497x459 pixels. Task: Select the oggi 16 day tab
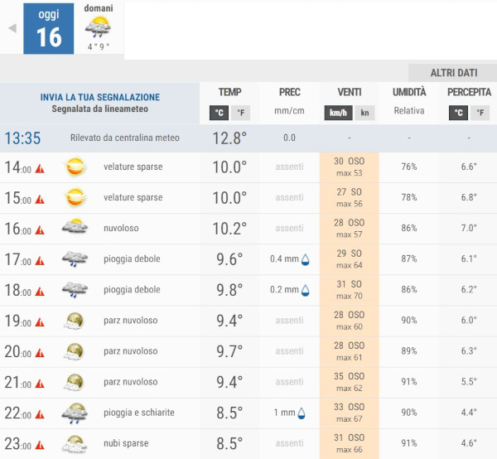pyautogui.click(x=49, y=28)
